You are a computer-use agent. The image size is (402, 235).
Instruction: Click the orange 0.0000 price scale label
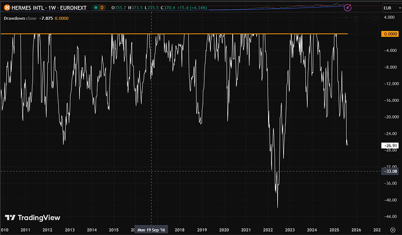point(390,34)
